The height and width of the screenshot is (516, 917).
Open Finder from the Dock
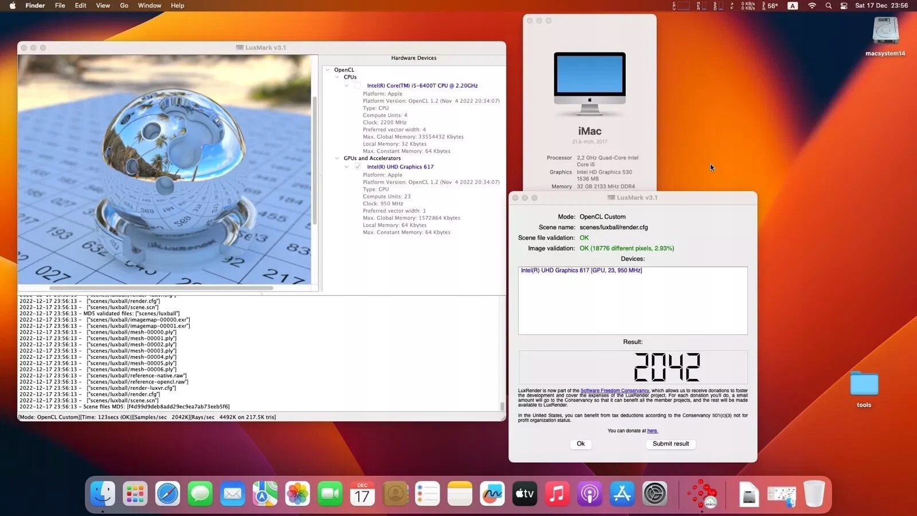(x=103, y=494)
